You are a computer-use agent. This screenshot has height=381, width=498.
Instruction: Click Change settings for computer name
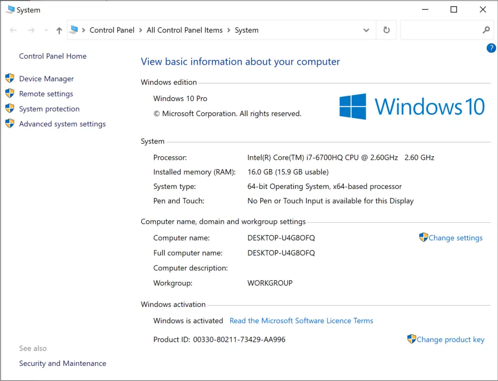coord(455,238)
